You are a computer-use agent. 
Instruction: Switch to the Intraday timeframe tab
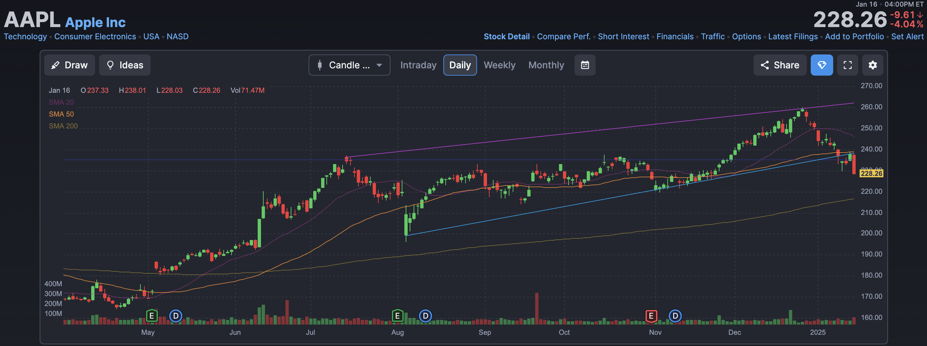(418, 65)
